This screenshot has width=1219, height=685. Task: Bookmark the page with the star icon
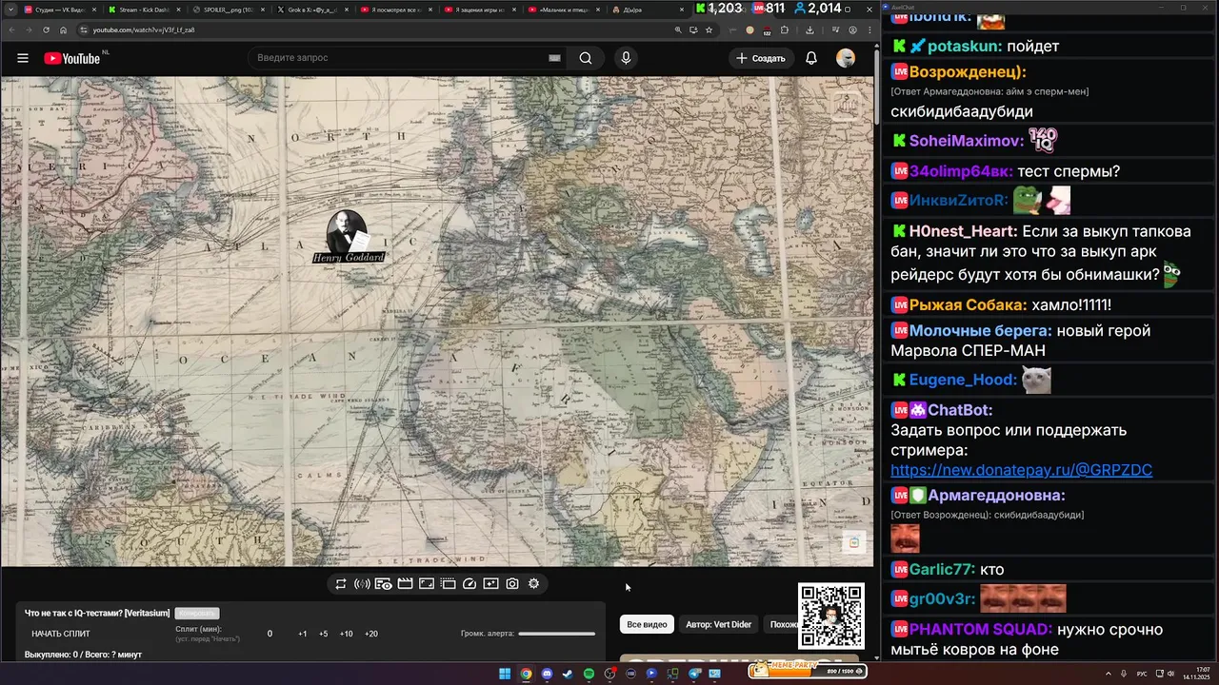[709, 29]
